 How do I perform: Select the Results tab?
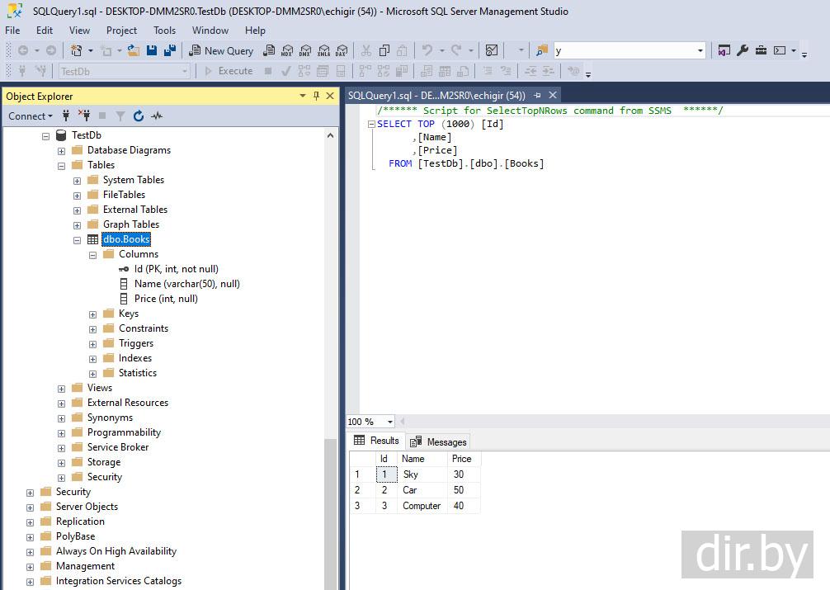pyautogui.click(x=376, y=441)
